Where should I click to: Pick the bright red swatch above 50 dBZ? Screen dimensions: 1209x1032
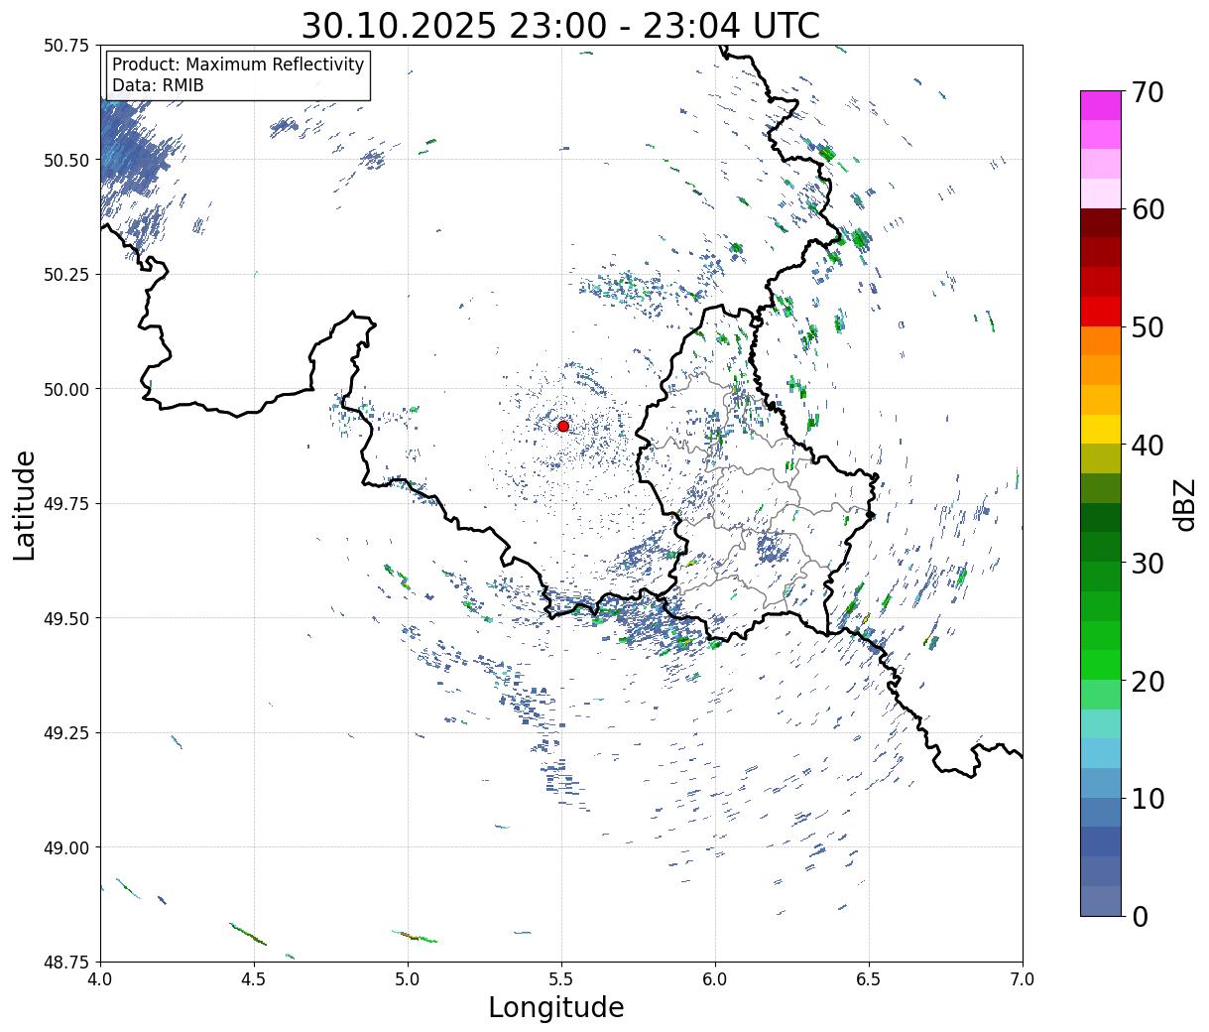(x=1101, y=312)
